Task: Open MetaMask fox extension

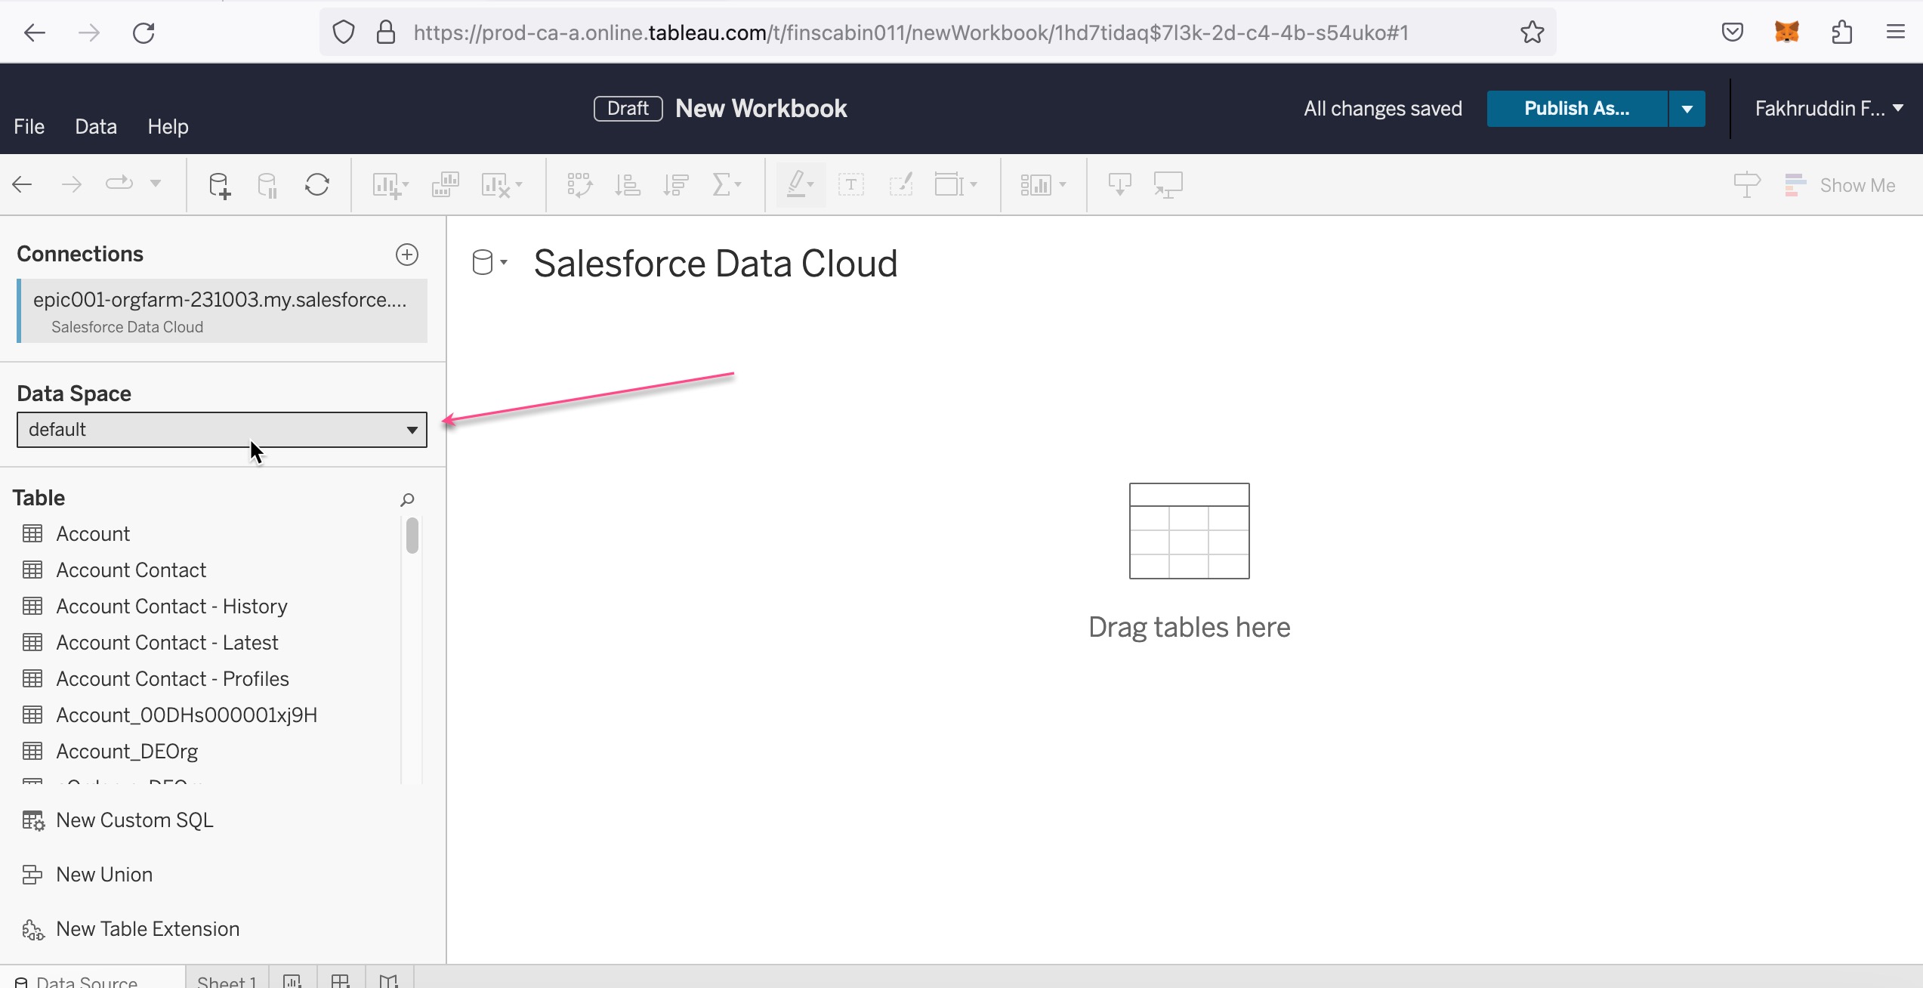Action: tap(1787, 32)
